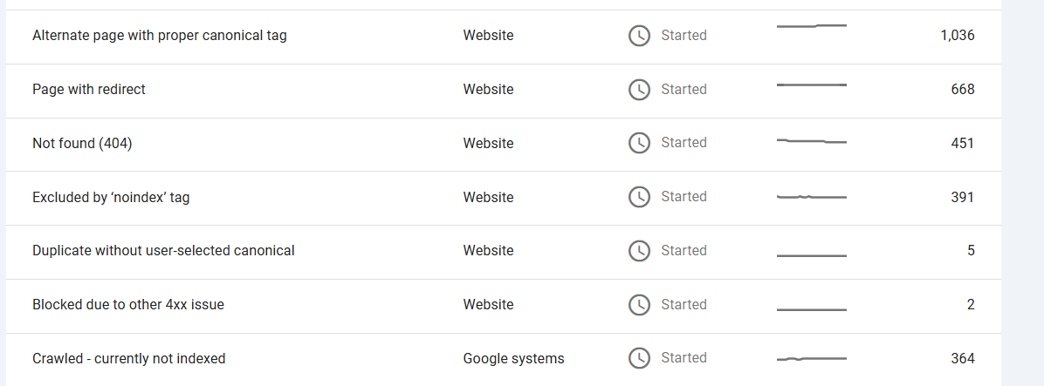Click clock icon in Alternate page row

coord(639,36)
